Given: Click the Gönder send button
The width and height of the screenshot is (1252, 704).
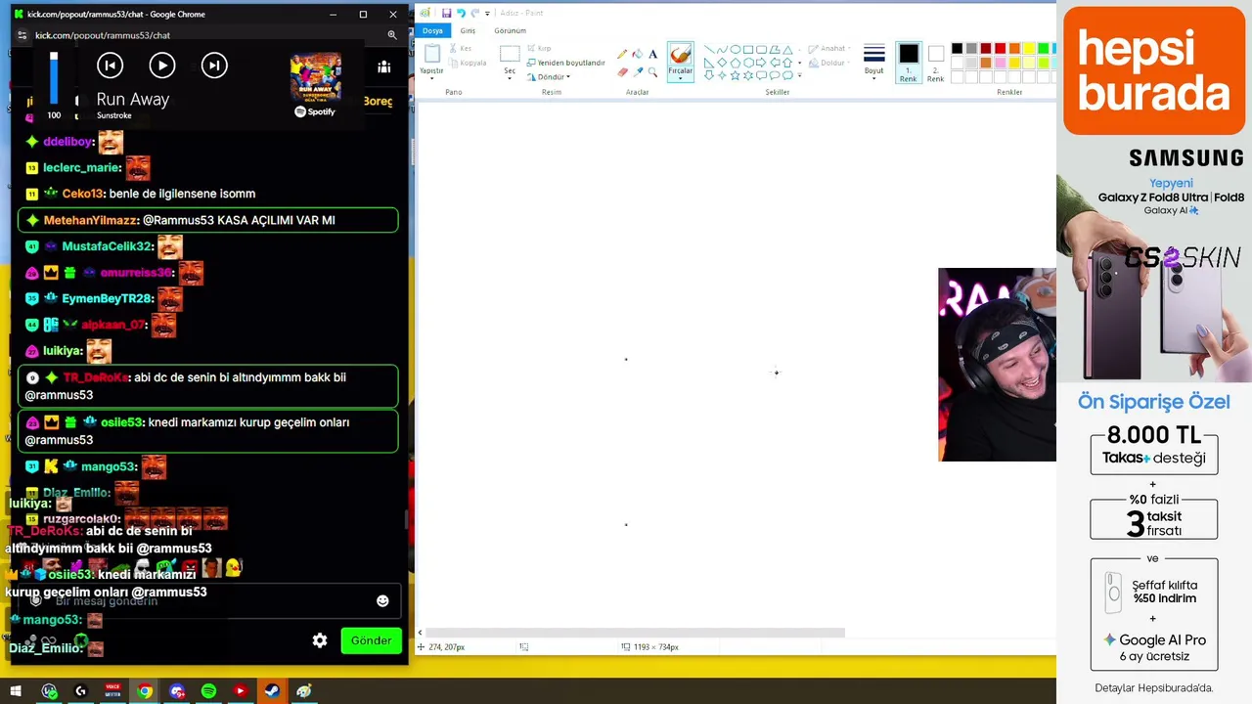Looking at the screenshot, I should [372, 640].
